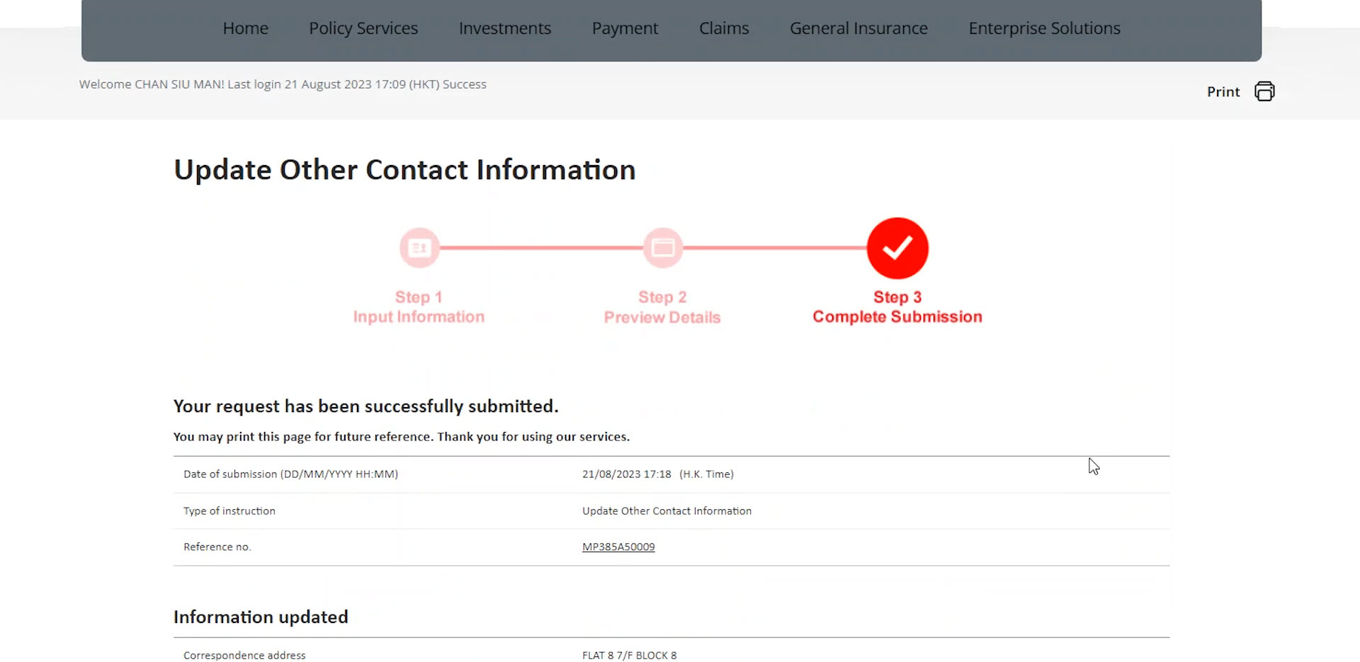1360x662 pixels.
Task: Select the Step 1 Input Information icon
Action: [x=419, y=248]
